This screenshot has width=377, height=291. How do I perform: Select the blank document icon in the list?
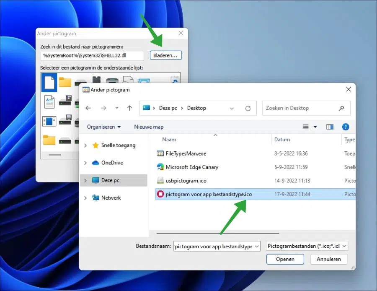tap(49, 83)
